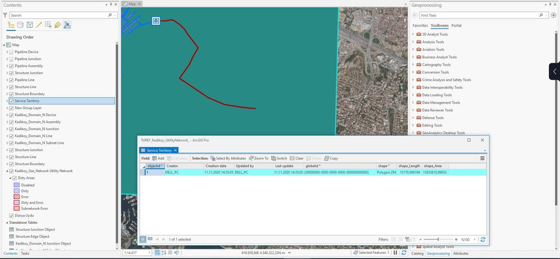560x259 pixels.
Task: Refresh the attribute table view
Action: click(483, 239)
